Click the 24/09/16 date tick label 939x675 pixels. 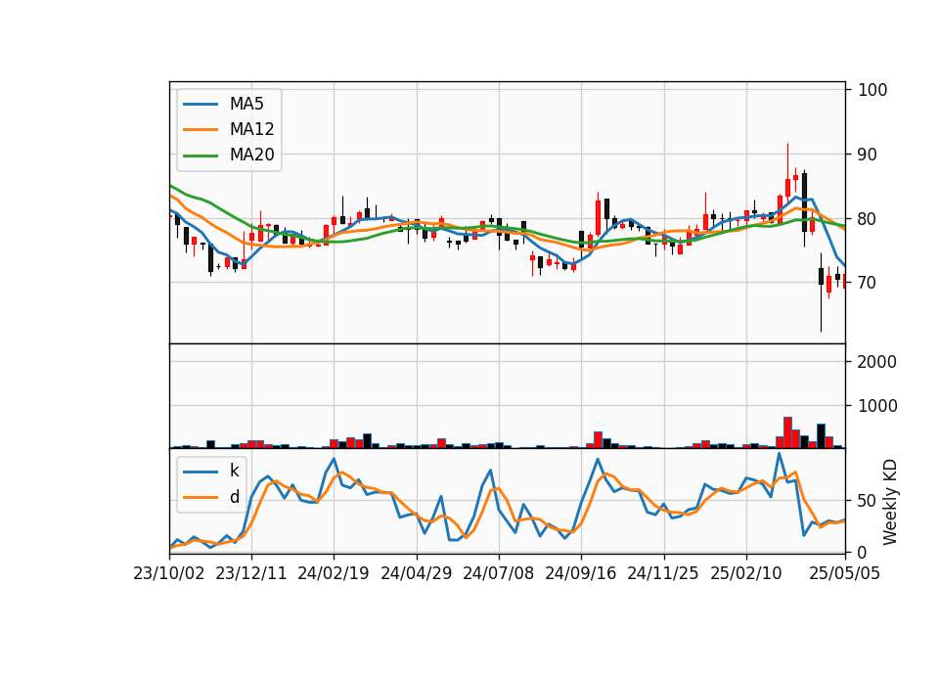click(581, 574)
